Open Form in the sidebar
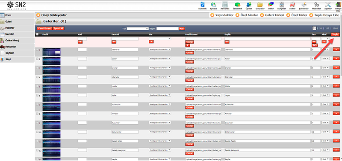The height and width of the screenshot is (161, 342). [17, 15]
